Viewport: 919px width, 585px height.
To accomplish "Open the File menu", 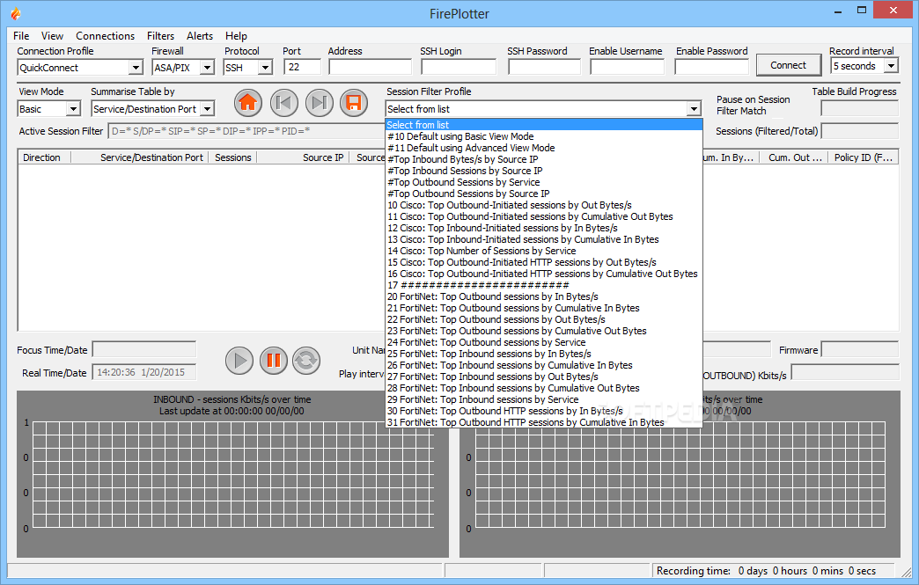I will coord(21,36).
